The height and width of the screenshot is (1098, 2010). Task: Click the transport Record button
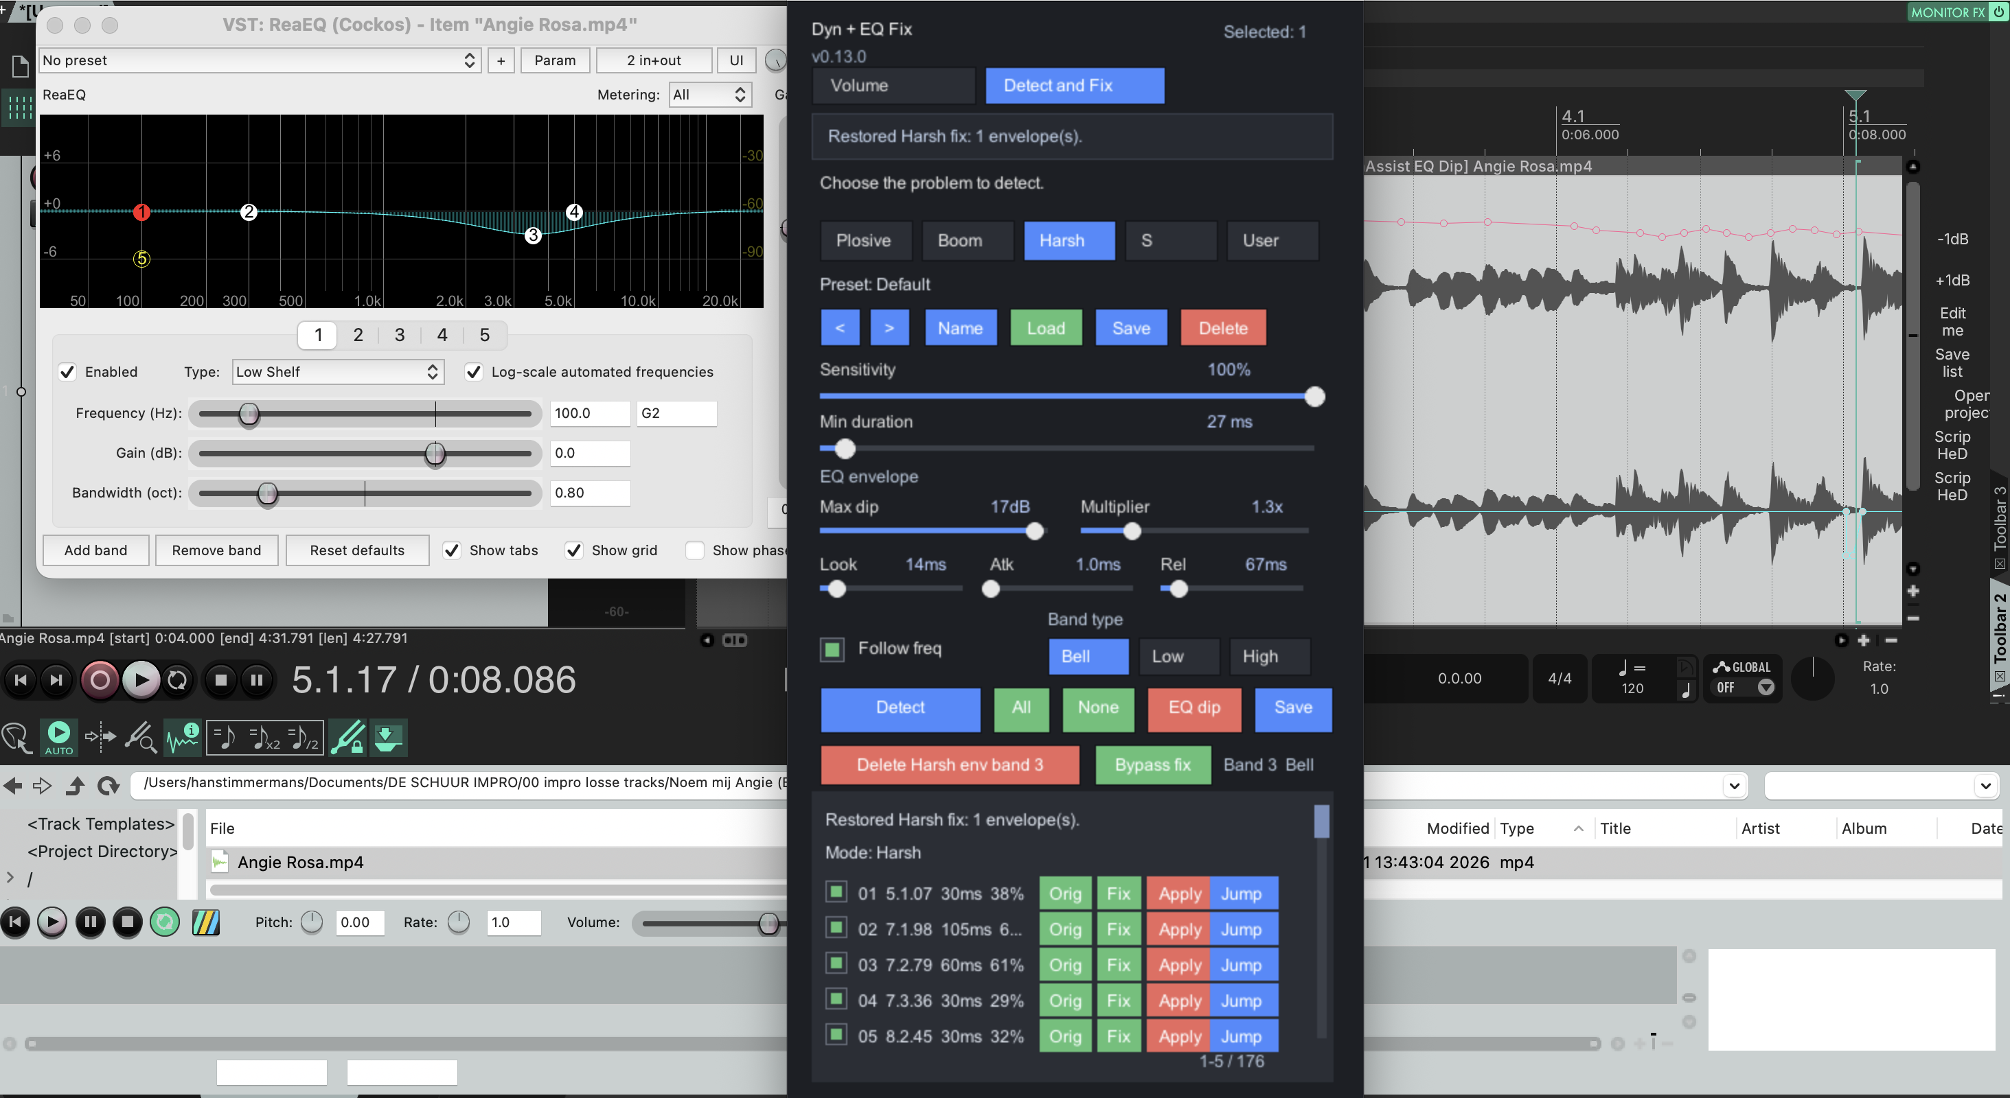click(x=100, y=680)
